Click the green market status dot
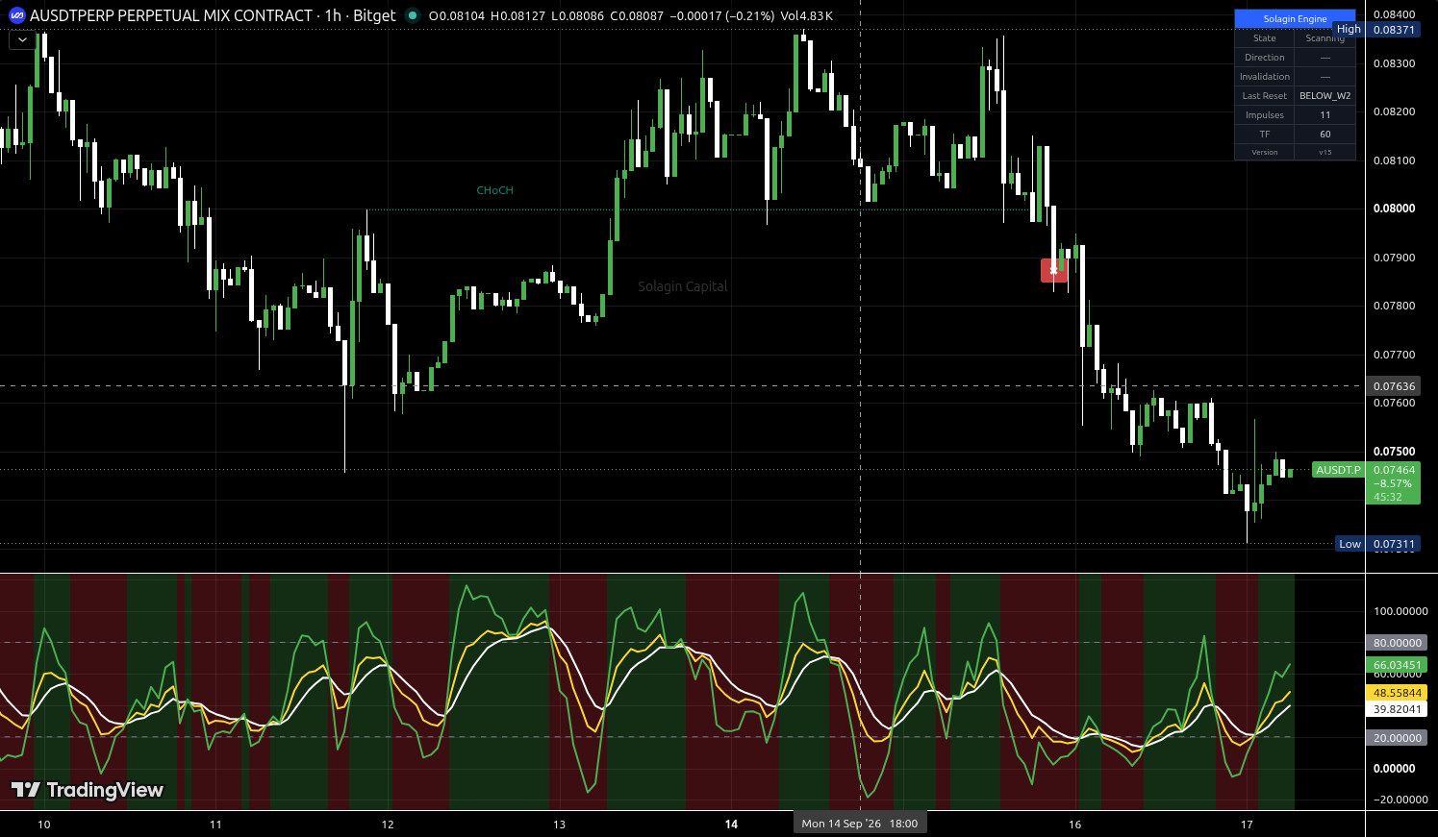The image size is (1438, 837). click(413, 15)
